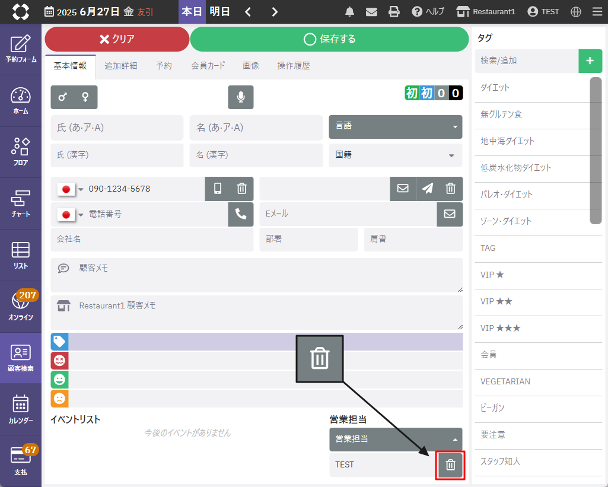Click the notification bell icon
The image size is (608, 487).
click(350, 12)
